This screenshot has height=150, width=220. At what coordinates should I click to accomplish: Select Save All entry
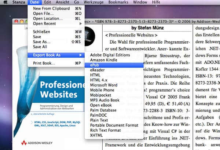click(x=56, y=47)
